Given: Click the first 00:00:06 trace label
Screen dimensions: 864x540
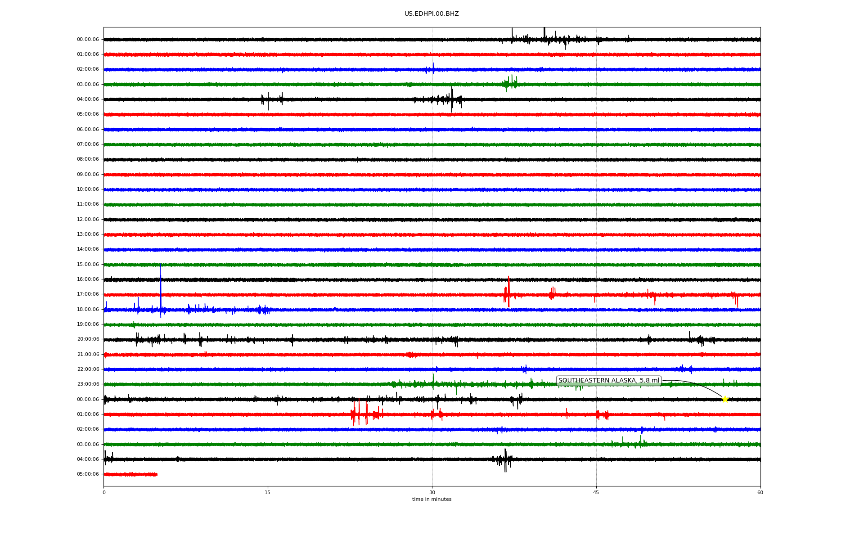Looking at the screenshot, I should pyautogui.click(x=88, y=40).
